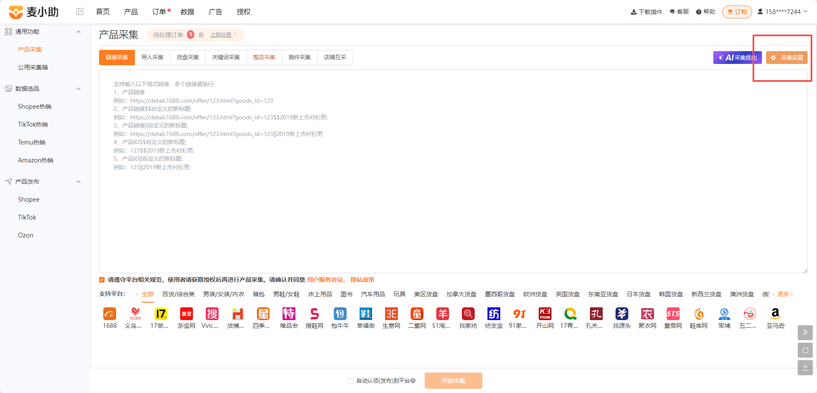Click into the product link textarea

point(453,171)
